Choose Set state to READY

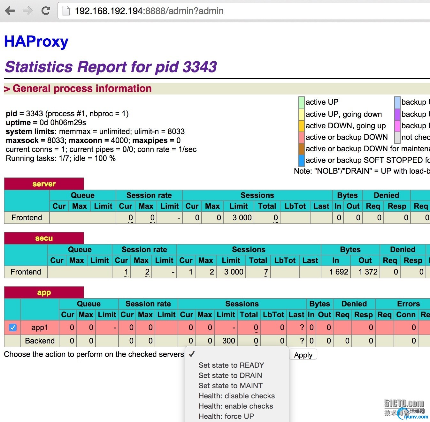(x=231, y=365)
